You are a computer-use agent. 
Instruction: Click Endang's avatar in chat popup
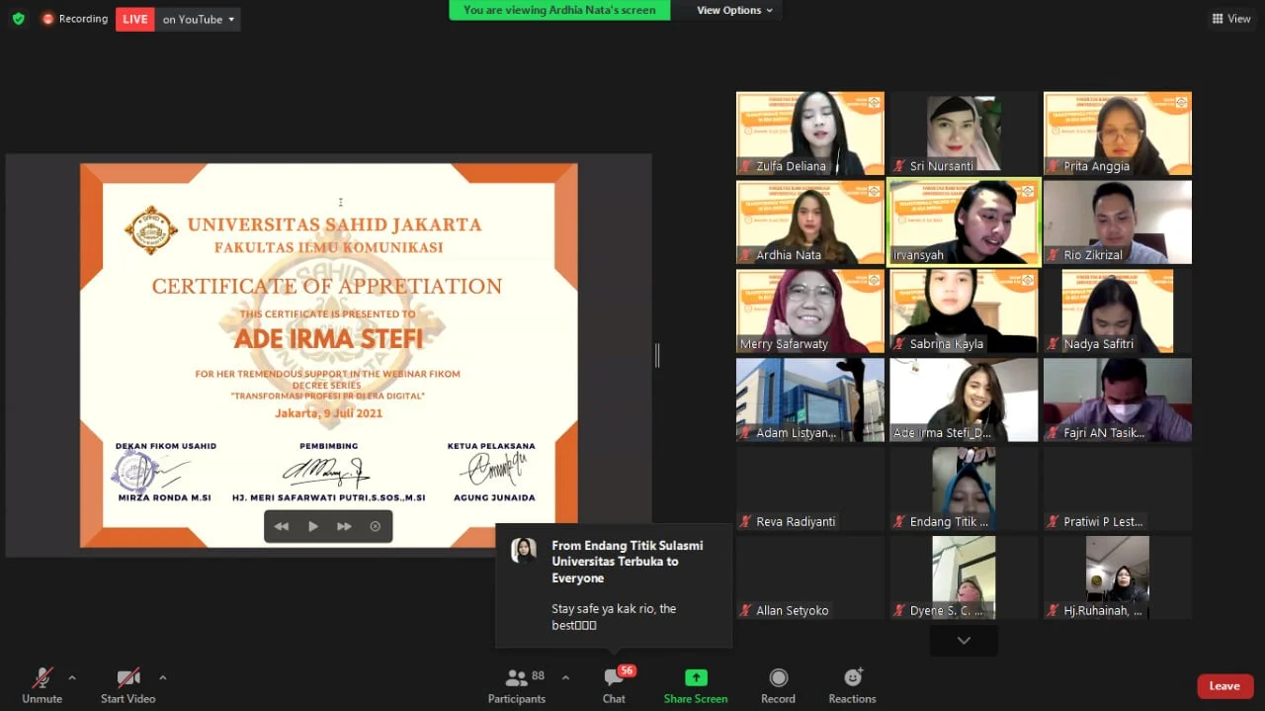[x=524, y=551]
